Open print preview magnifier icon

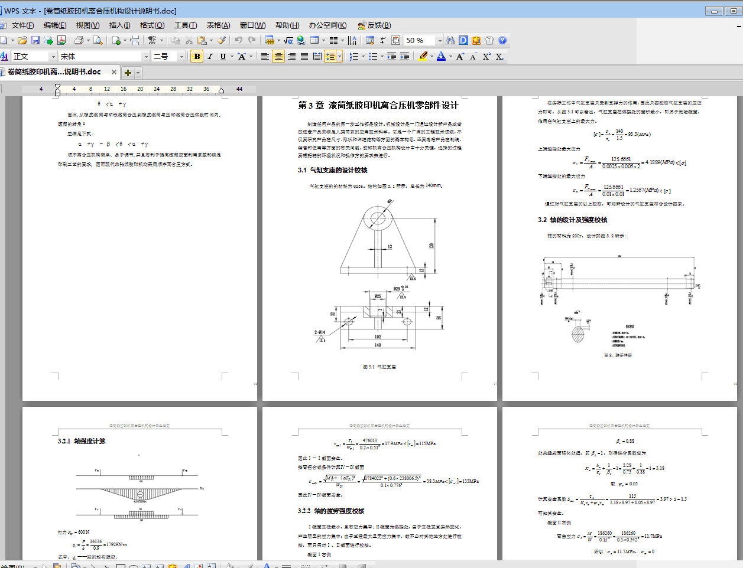point(98,40)
